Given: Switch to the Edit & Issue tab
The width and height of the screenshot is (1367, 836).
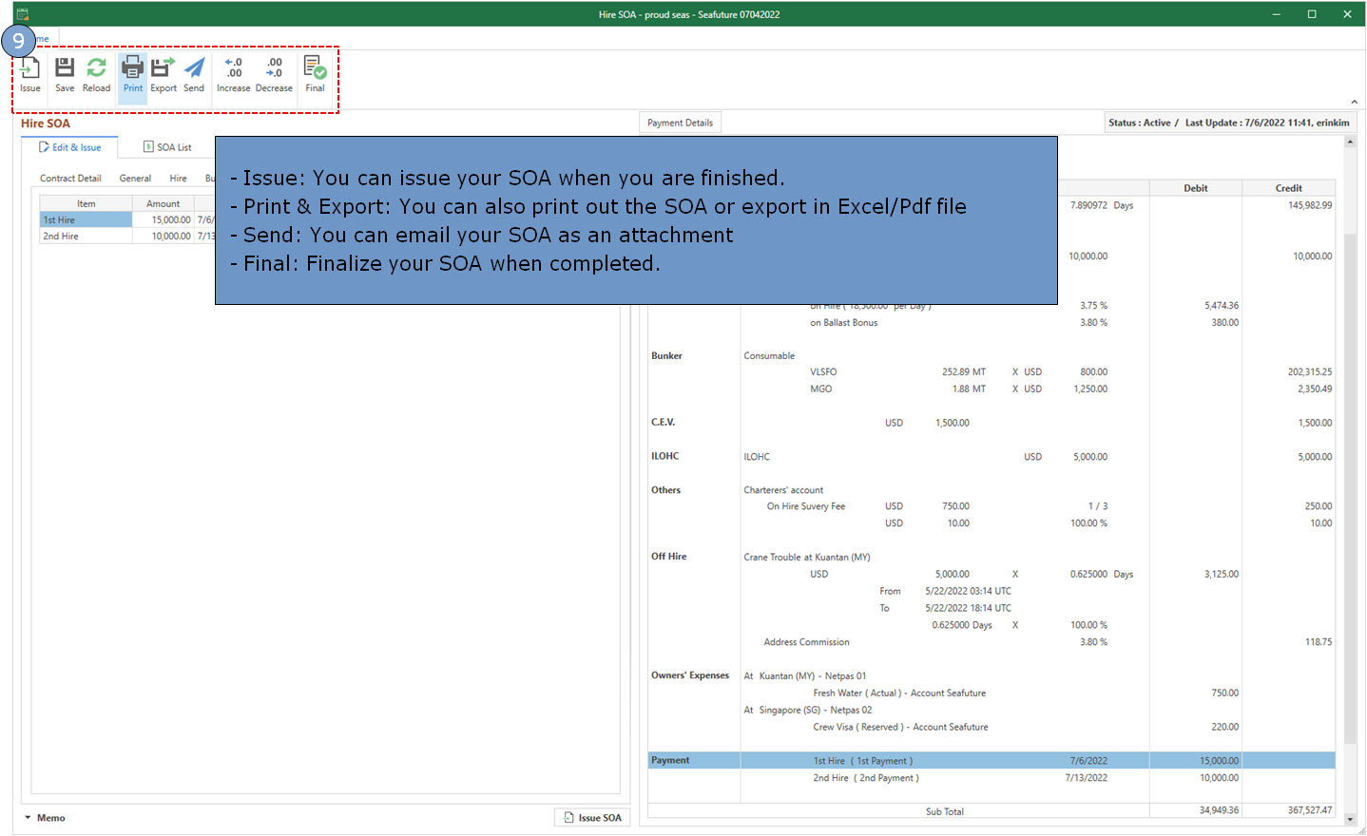Looking at the screenshot, I should (x=69, y=147).
